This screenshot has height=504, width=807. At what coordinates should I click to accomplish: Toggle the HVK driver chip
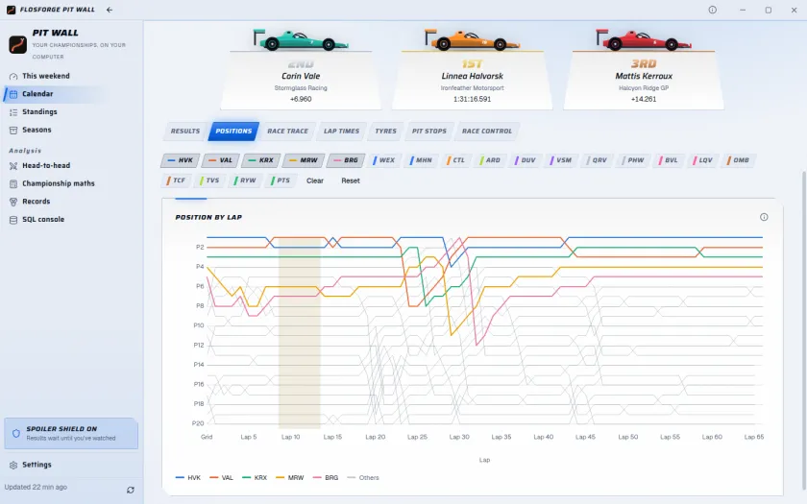181,160
